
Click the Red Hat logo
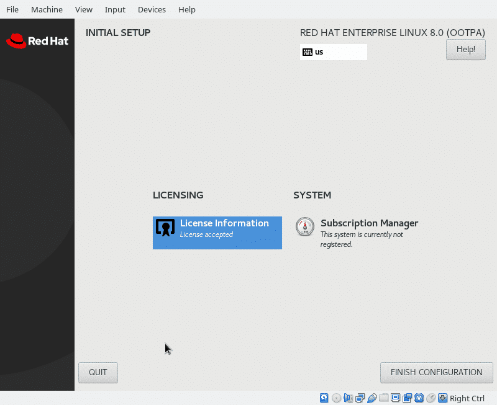(37, 41)
